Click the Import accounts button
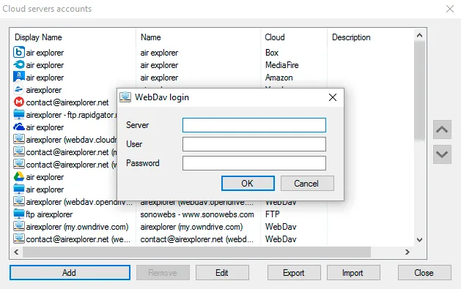Screen dimensions: 461x289 pos(353,273)
